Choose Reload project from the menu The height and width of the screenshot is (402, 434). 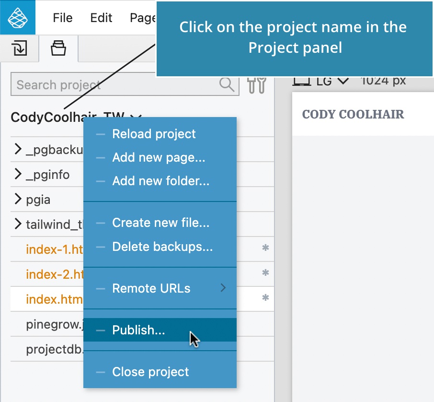(x=160, y=134)
